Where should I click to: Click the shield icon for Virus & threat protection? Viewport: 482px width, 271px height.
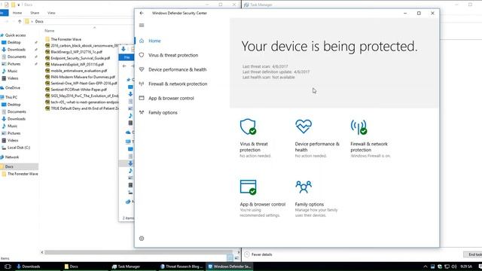pos(248,126)
